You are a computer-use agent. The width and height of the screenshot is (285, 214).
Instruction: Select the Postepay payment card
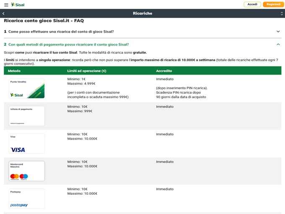(x=27, y=199)
